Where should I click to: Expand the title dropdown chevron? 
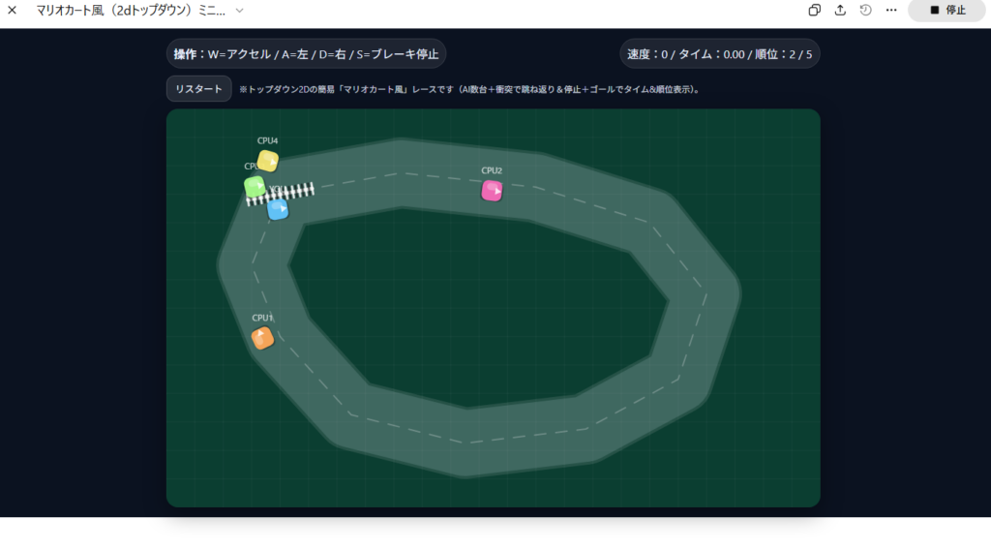(x=240, y=10)
